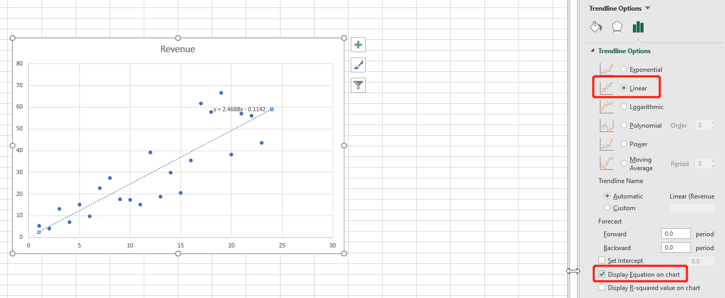Choose Custom trendline name option
Image resolution: width=725 pixels, height=298 pixels.
click(x=607, y=208)
